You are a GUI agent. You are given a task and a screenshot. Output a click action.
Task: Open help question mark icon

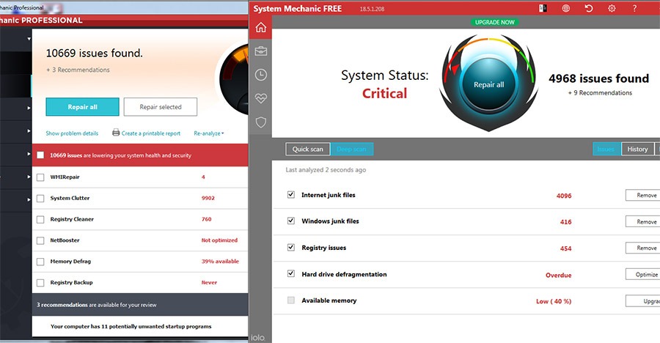coord(634,8)
